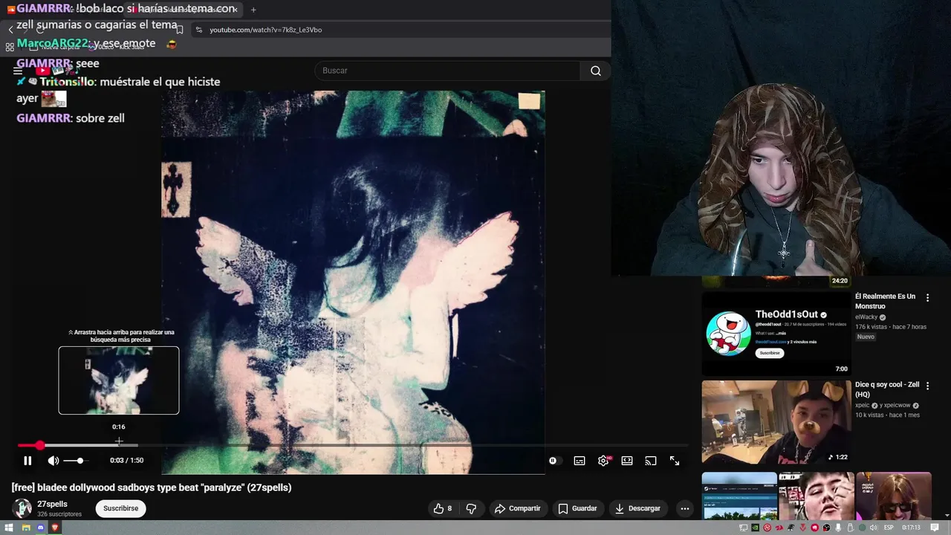Open 'Él Realmente Es Un Monstruo' title
This screenshot has height=535, width=951.
(x=885, y=301)
